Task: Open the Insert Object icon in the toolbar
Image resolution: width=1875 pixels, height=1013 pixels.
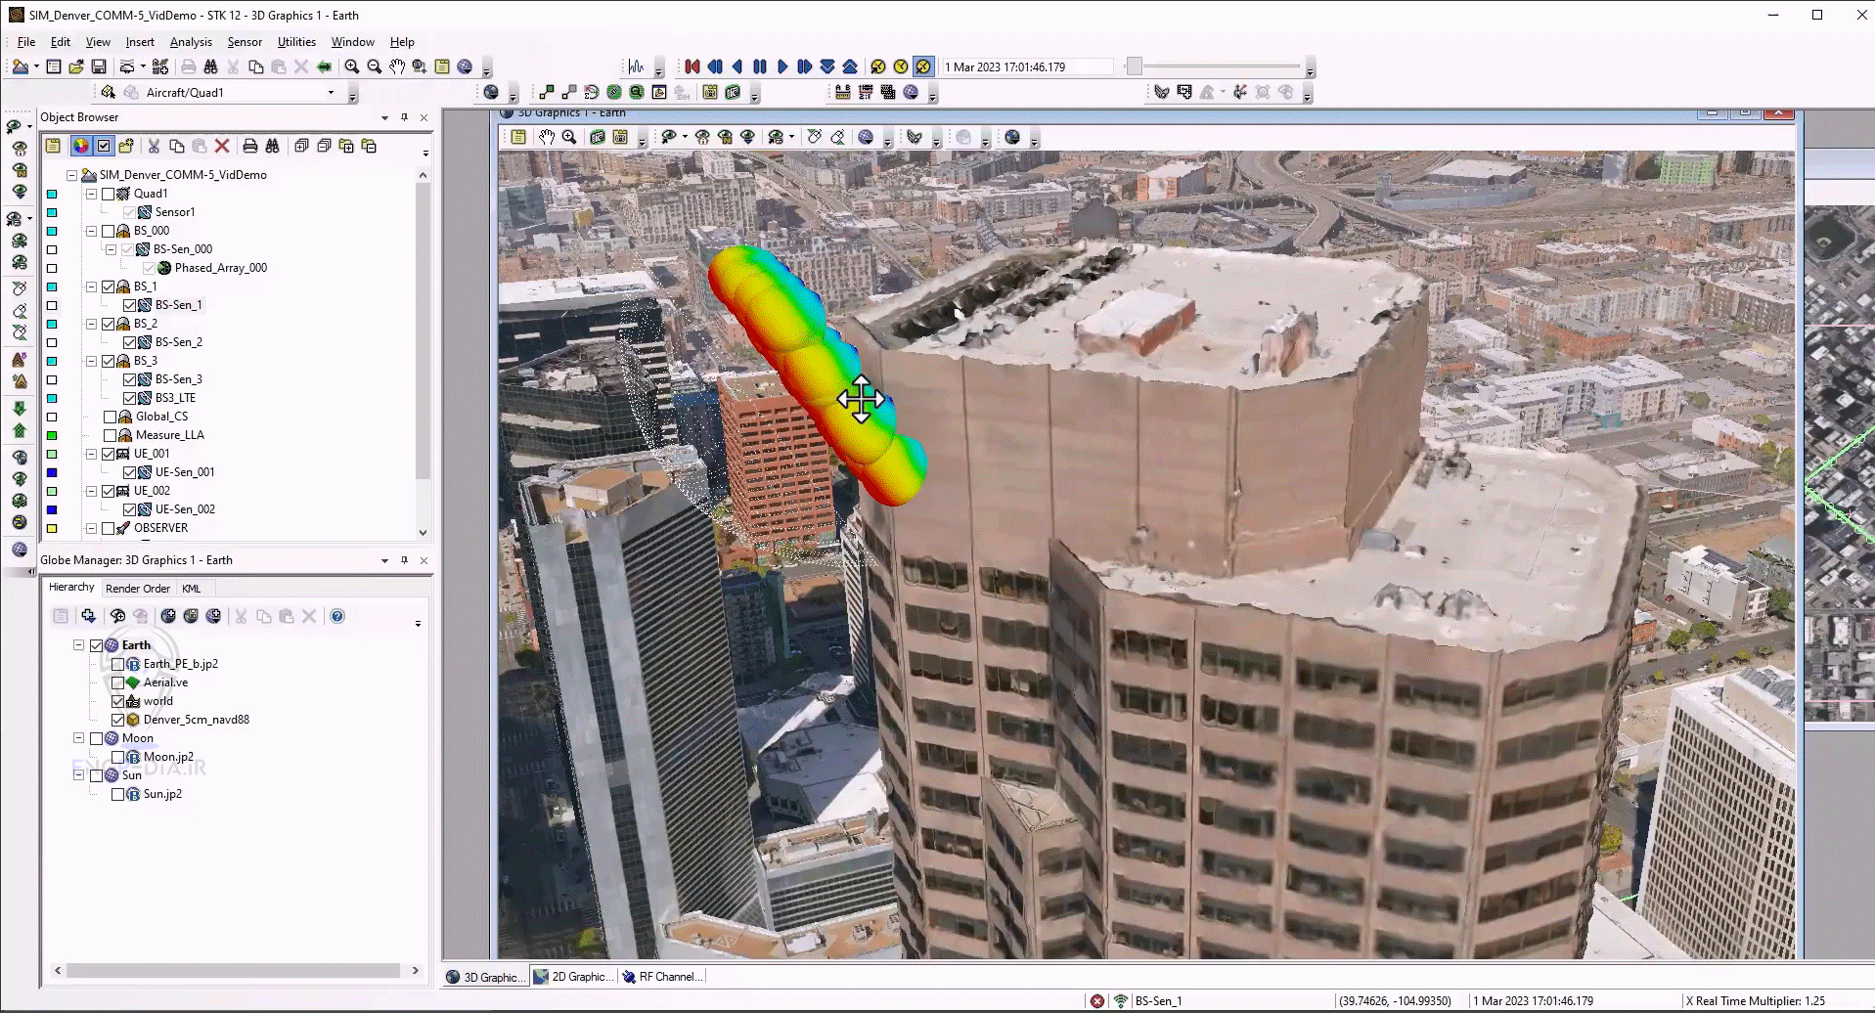Action: coord(159,66)
